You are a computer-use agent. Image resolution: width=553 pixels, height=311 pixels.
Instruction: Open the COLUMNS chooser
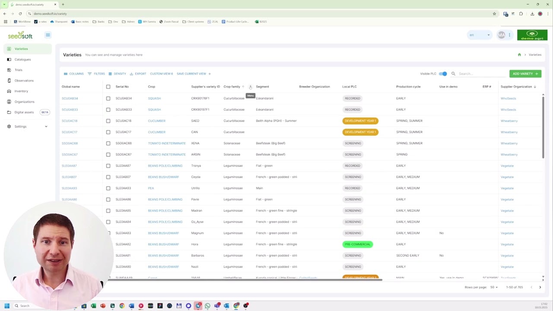73,74
